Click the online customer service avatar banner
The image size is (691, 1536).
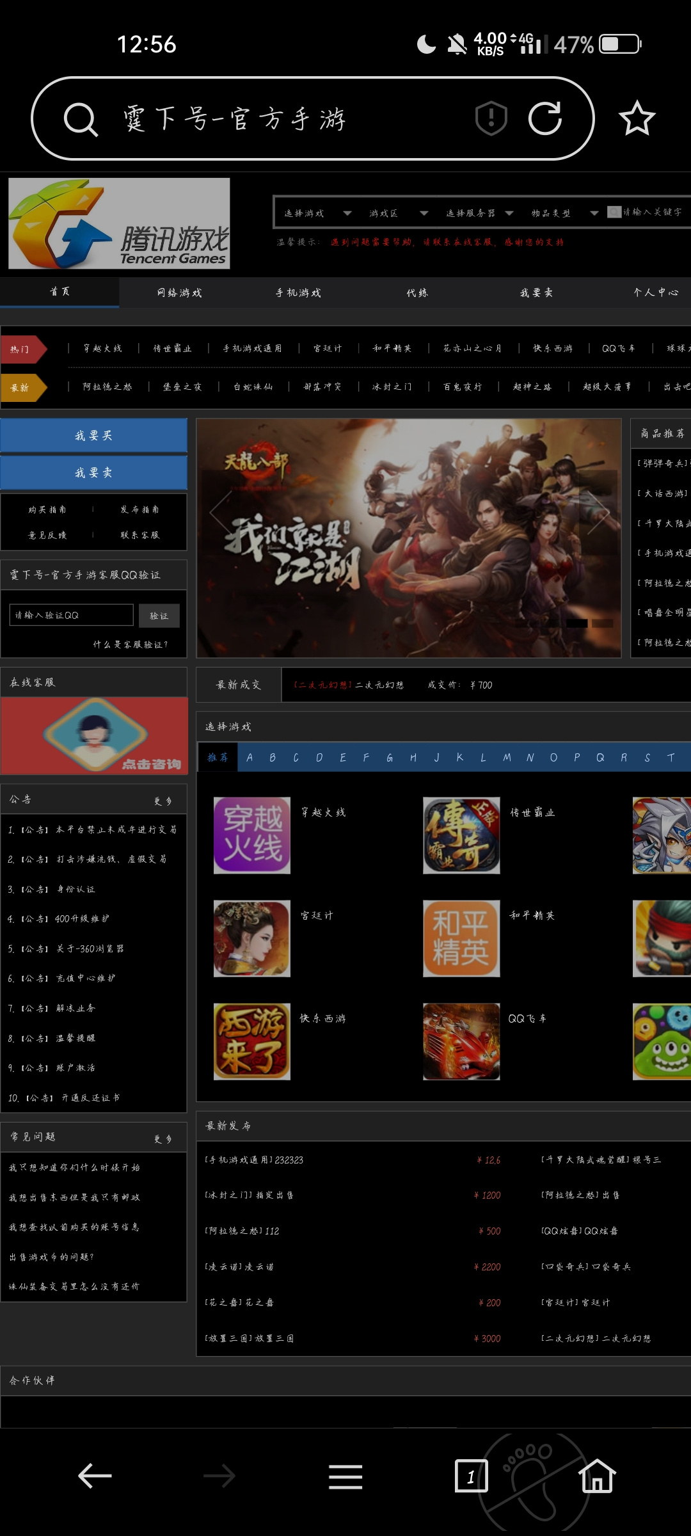pyautogui.click(x=95, y=736)
